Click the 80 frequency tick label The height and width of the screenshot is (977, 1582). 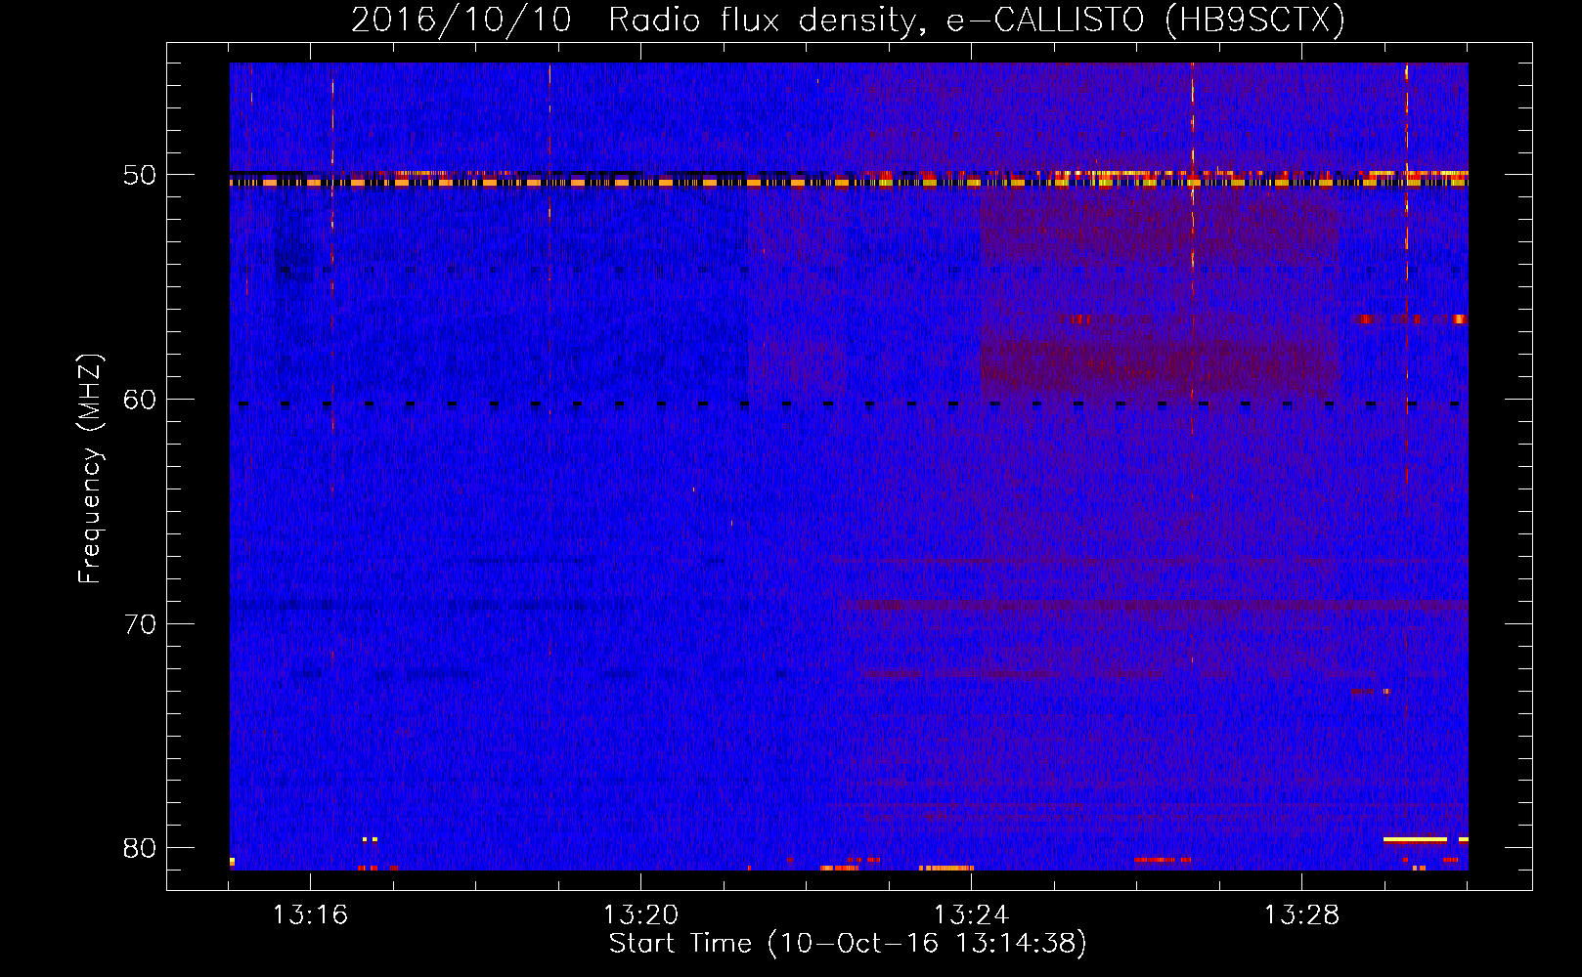pyautogui.click(x=140, y=848)
